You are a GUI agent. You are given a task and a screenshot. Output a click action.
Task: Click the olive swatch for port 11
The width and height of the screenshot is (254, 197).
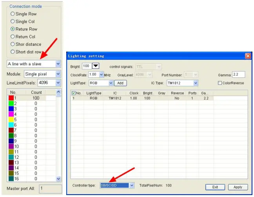11,152
